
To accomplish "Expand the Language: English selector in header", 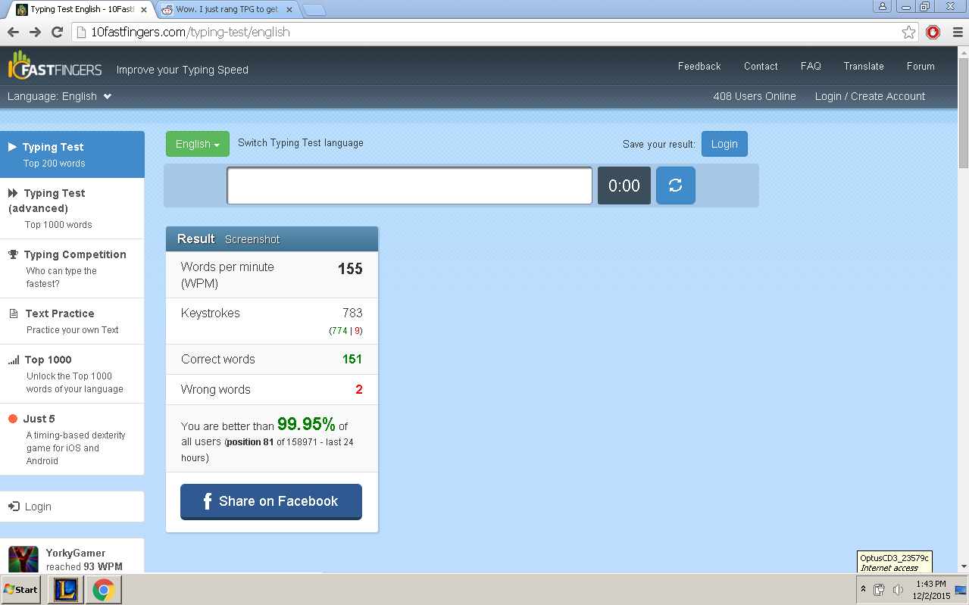I will coord(60,96).
